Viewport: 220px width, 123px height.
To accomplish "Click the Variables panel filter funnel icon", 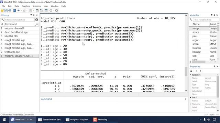I will click(x=212, y=15).
